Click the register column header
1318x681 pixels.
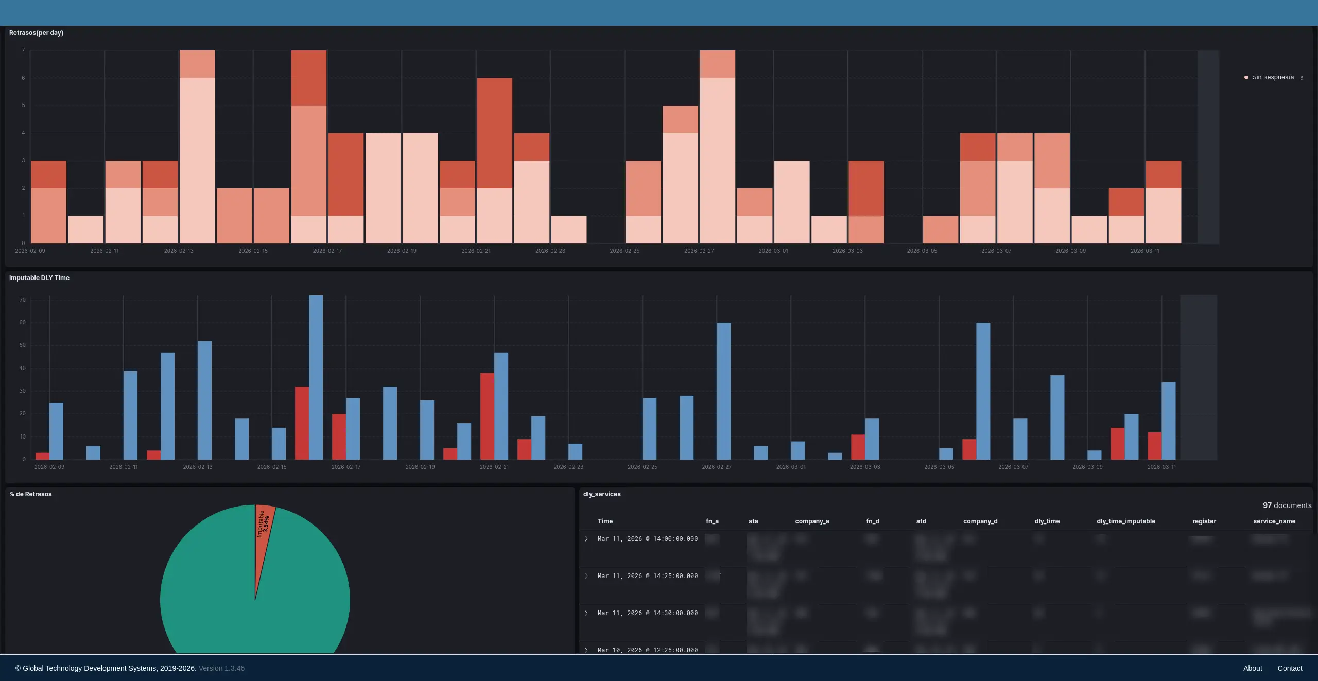1204,521
